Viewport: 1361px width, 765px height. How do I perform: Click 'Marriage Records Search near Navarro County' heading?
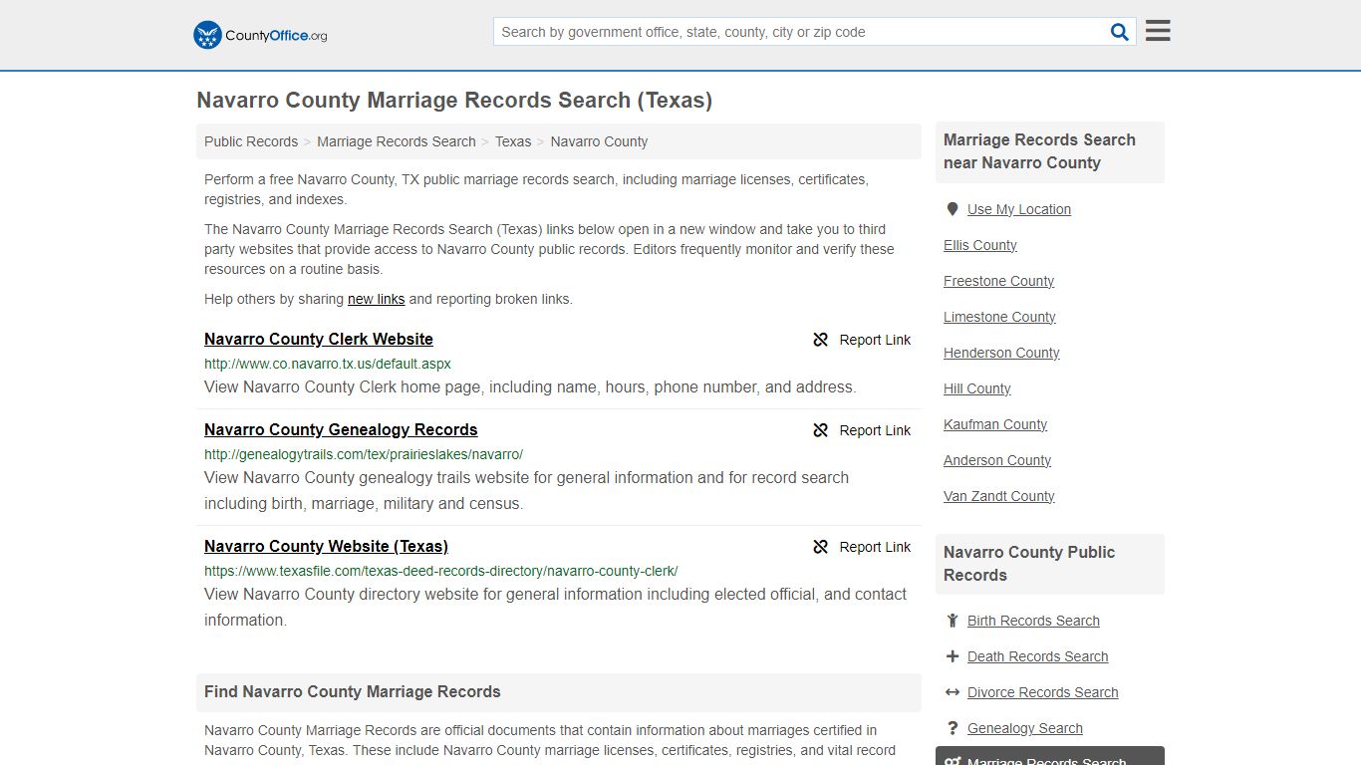(1040, 151)
